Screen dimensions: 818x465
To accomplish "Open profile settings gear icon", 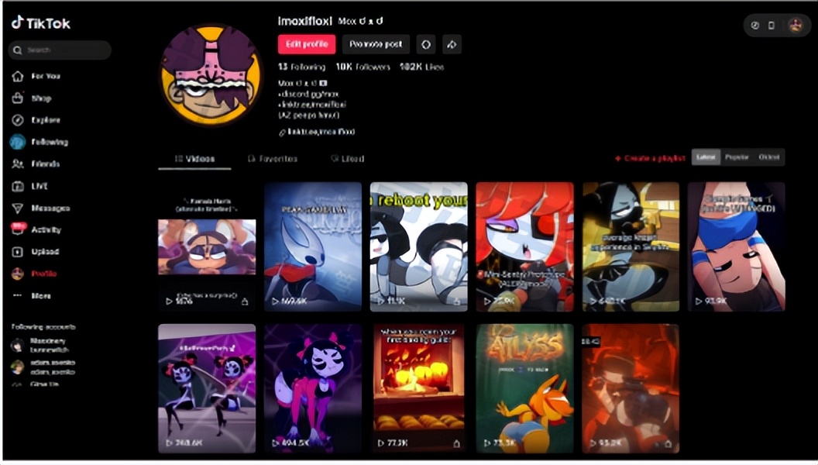I will [425, 44].
